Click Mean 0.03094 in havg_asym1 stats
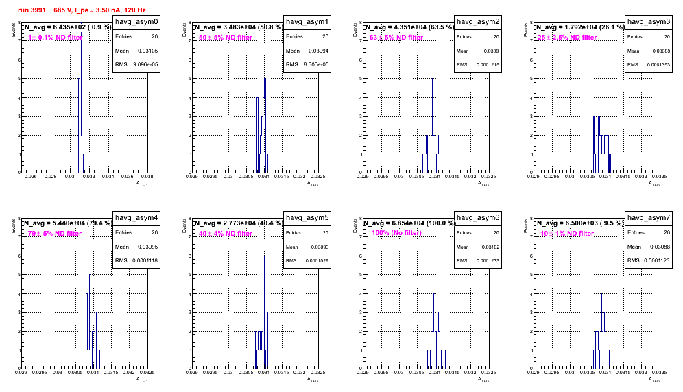This screenshot has height=392, width=683. (x=307, y=51)
